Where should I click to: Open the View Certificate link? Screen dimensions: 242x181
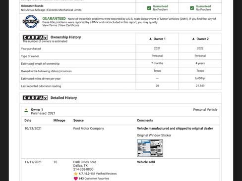[69, 25]
